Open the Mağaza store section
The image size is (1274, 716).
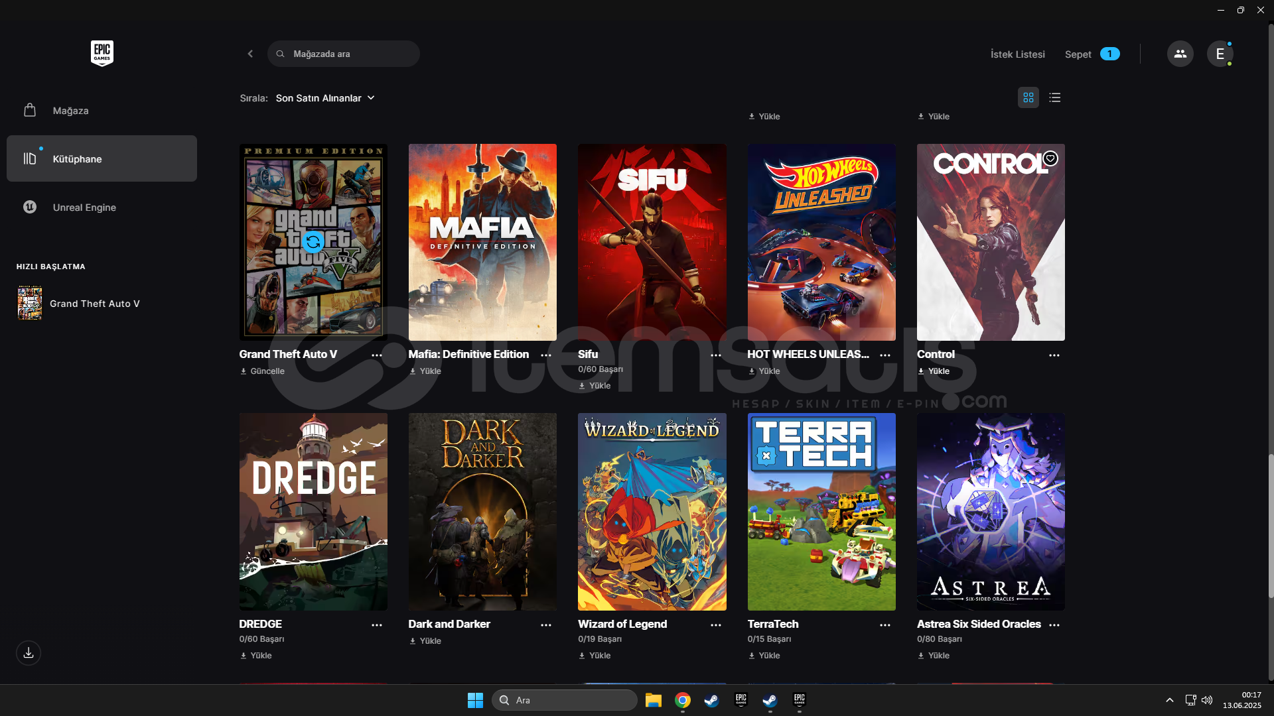[102, 111]
